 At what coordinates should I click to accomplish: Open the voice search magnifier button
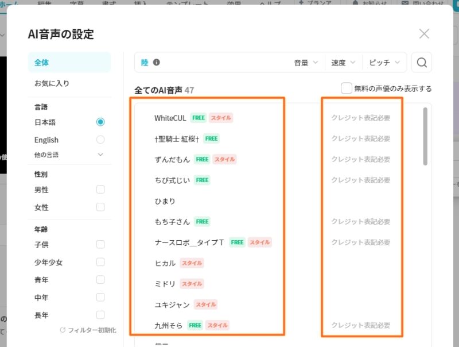tap(422, 63)
